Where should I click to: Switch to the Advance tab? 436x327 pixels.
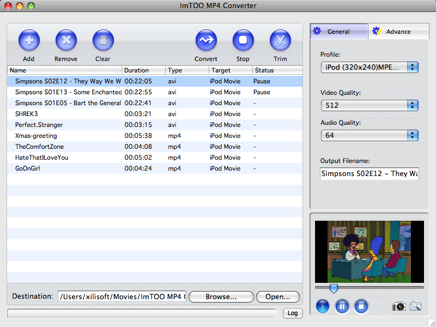(398, 32)
